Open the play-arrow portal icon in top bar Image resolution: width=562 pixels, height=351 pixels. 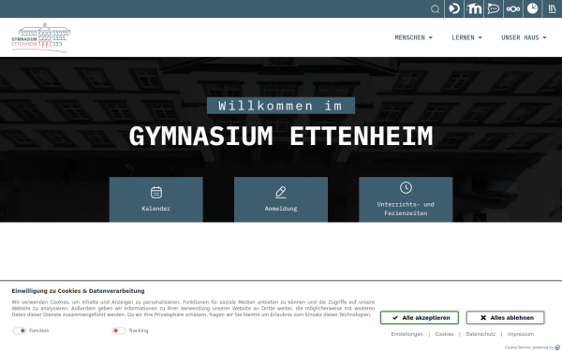pyautogui.click(x=454, y=8)
